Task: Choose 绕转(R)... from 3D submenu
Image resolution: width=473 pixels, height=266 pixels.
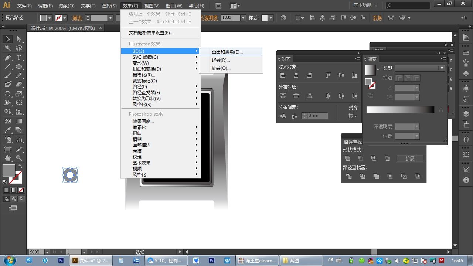Action: pyautogui.click(x=231, y=60)
